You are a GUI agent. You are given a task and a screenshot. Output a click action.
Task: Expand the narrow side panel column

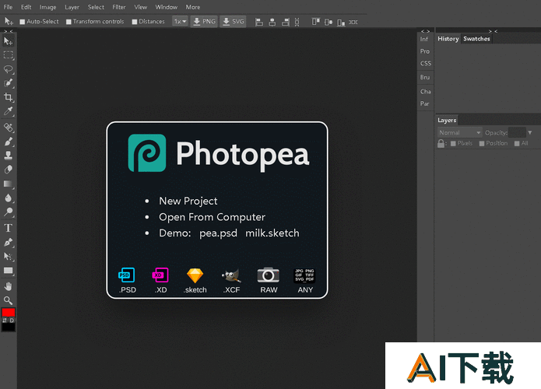(x=425, y=31)
